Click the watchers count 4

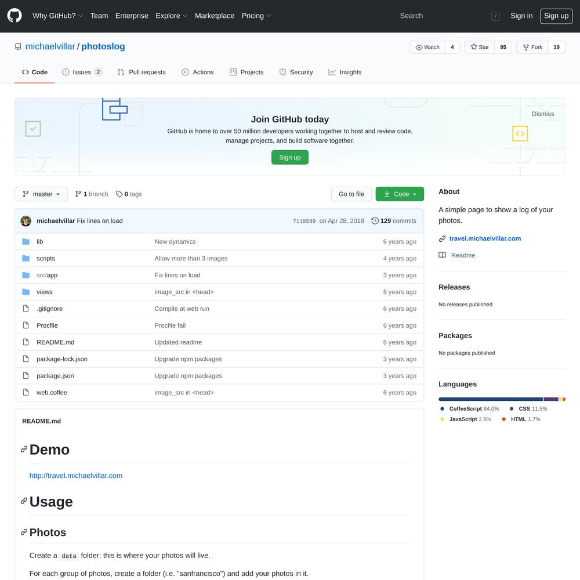(452, 47)
